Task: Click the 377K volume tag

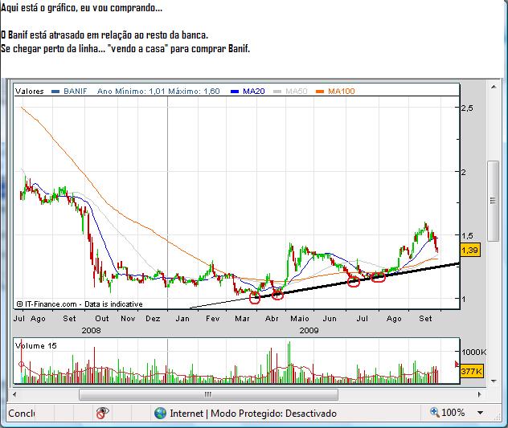Action: [x=471, y=371]
